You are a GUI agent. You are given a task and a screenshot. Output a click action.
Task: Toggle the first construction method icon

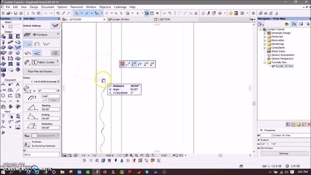pyautogui.click(x=28, y=53)
